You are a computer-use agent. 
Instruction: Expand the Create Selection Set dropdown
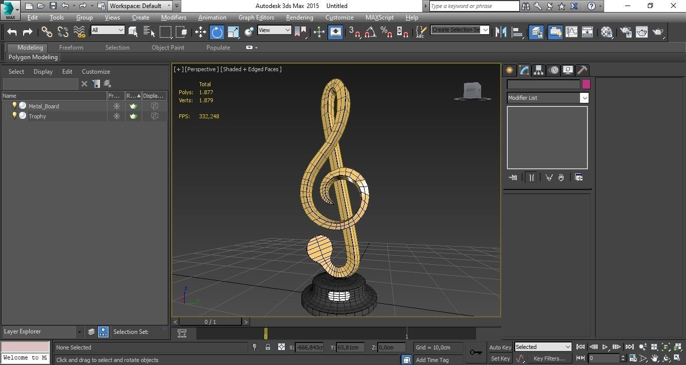point(485,30)
